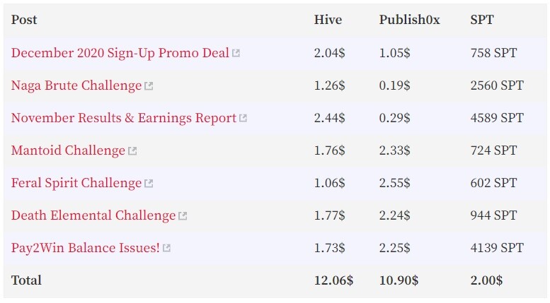Click the Publish0x column header

pos(409,20)
